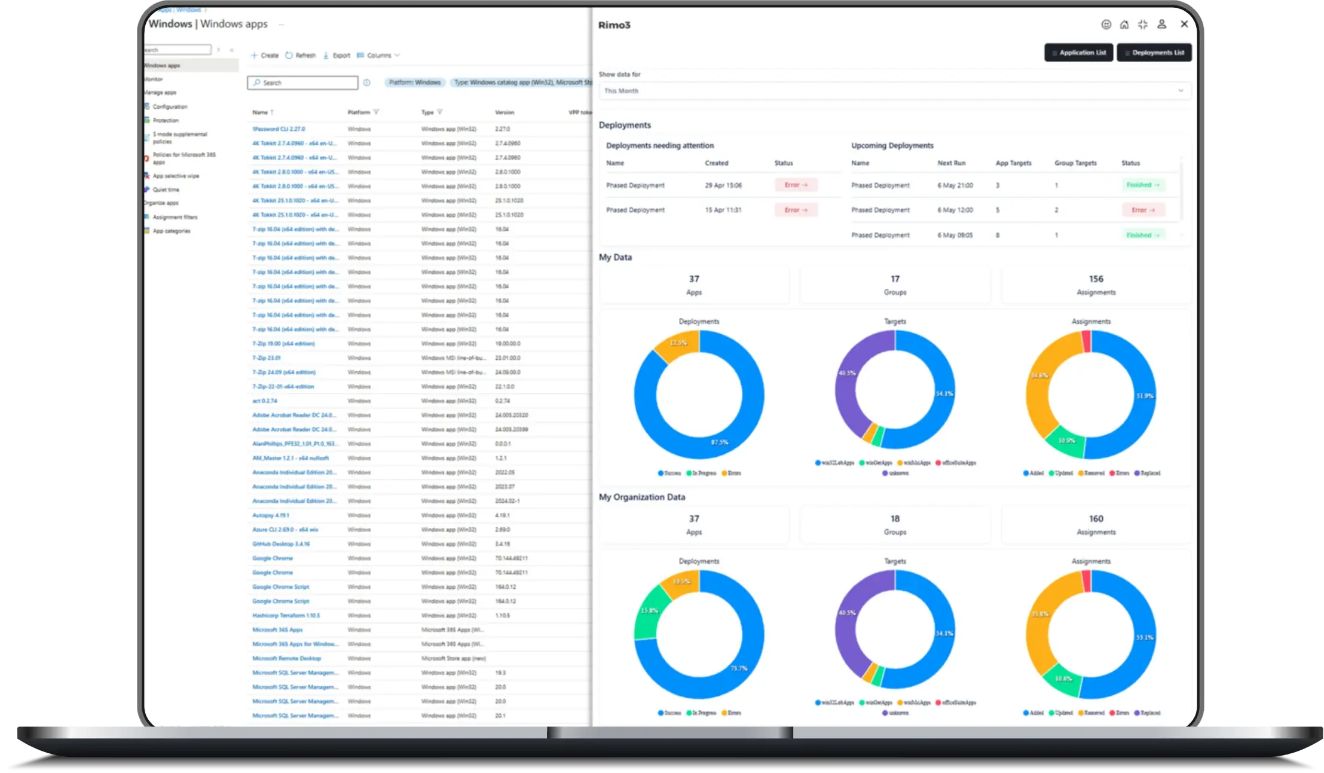
Task: Click the Type column filter icon
Action: (x=440, y=112)
